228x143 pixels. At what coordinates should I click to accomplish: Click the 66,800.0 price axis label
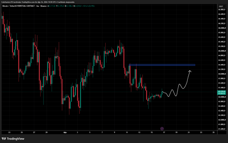coord(222,10)
